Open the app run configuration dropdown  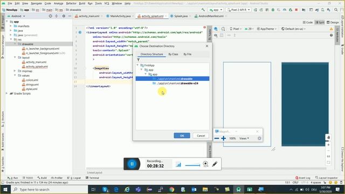click(x=216, y=10)
